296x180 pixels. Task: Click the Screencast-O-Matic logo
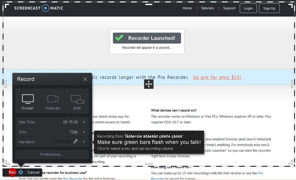[x=39, y=8]
